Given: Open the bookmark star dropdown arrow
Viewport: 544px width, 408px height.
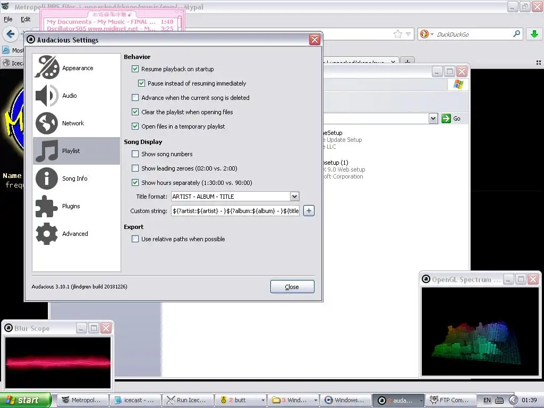Looking at the screenshot, I should coord(409,34).
